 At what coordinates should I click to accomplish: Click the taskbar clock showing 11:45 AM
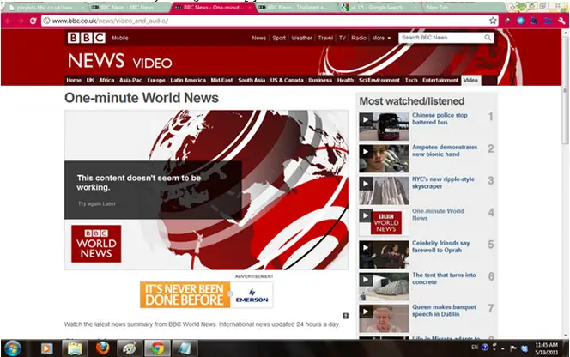click(546, 348)
